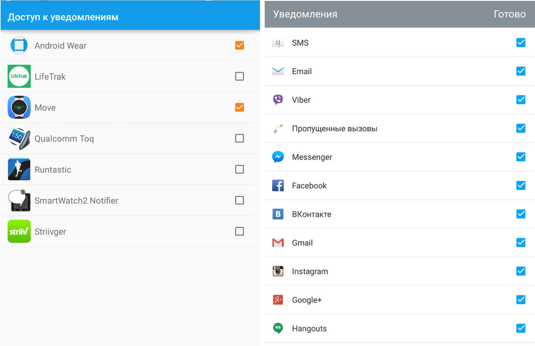This screenshot has width=535, height=346.
Task: Tap the Email envelope icon
Action: tap(278, 71)
